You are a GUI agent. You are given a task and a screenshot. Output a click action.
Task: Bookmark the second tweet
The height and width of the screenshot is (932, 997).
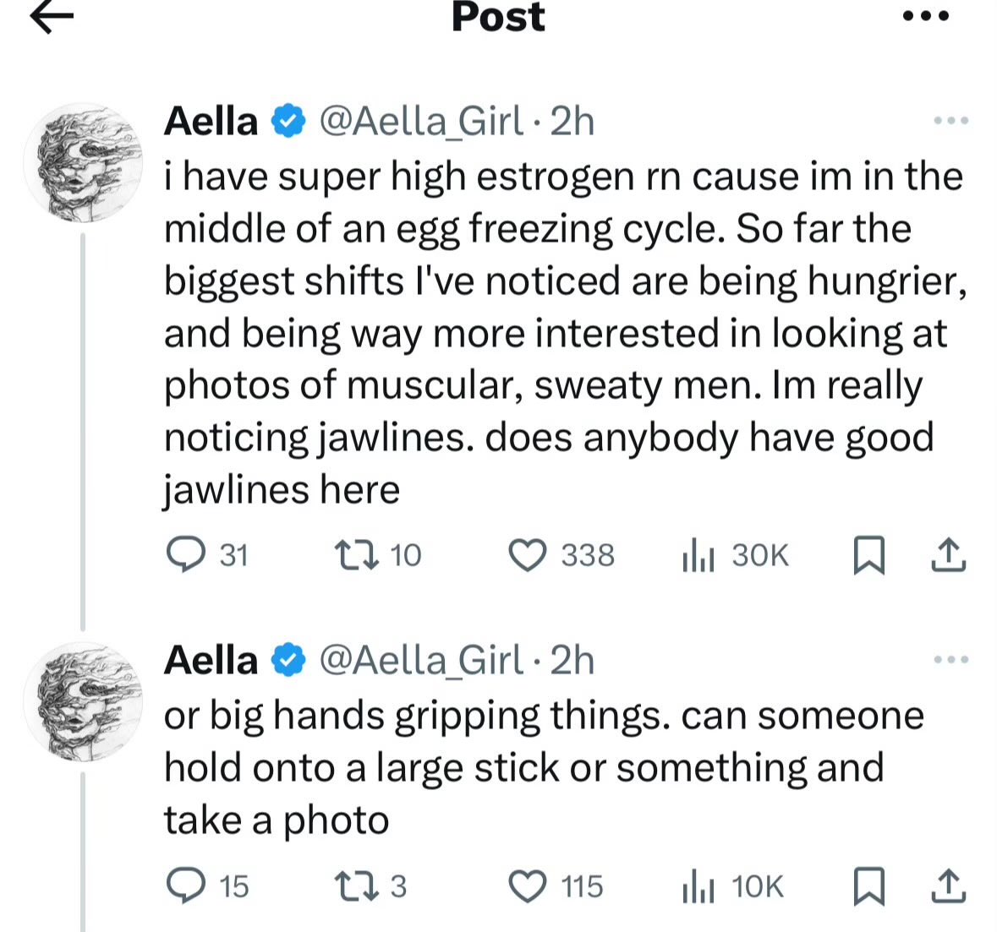[868, 887]
